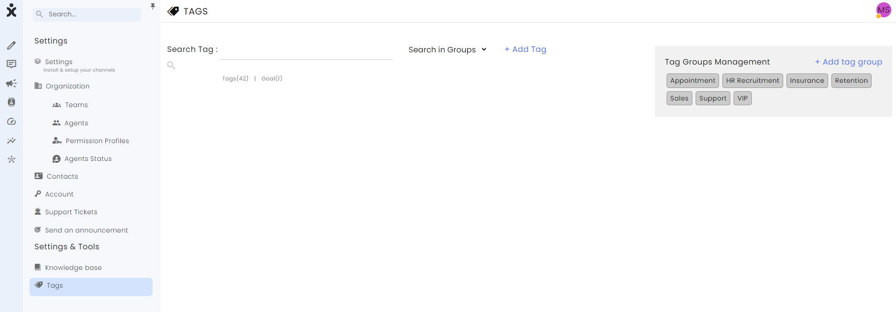This screenshot has height=312, width=896.
Task: Go to the Teams page
Action: click(x=76, y=105)
